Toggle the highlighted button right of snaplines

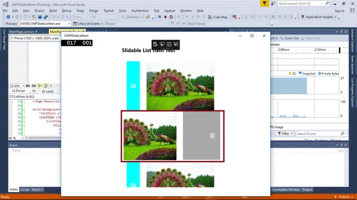(x=46, y=85)
